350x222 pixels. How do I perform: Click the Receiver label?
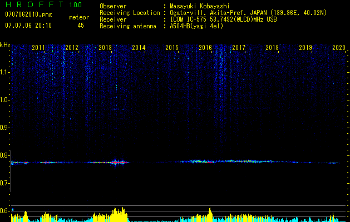[113, 19]
